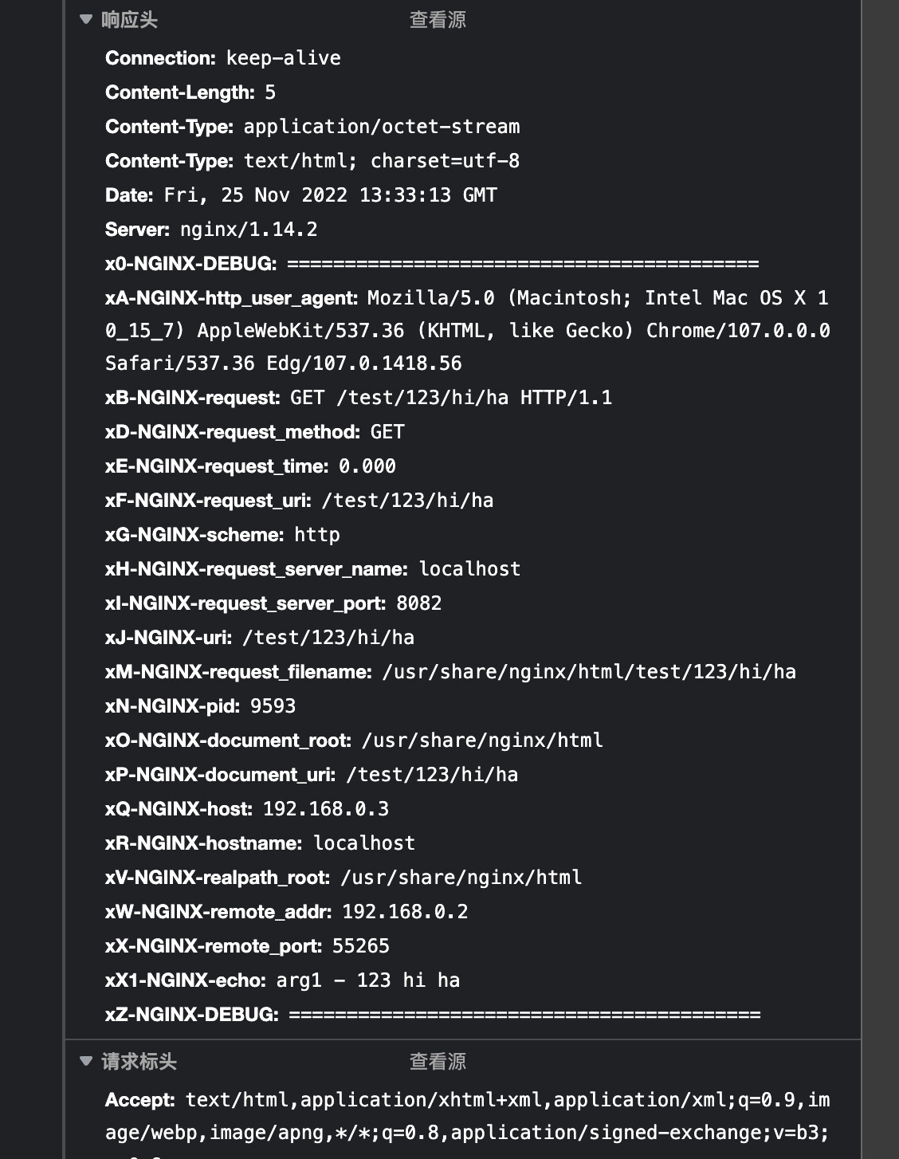Select the xX1-NGINX-echo header value

click(368, 980)
